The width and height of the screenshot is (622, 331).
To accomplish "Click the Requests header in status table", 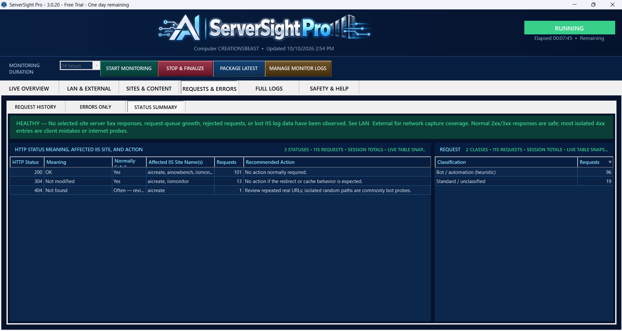I will click(x=229, y=162).
